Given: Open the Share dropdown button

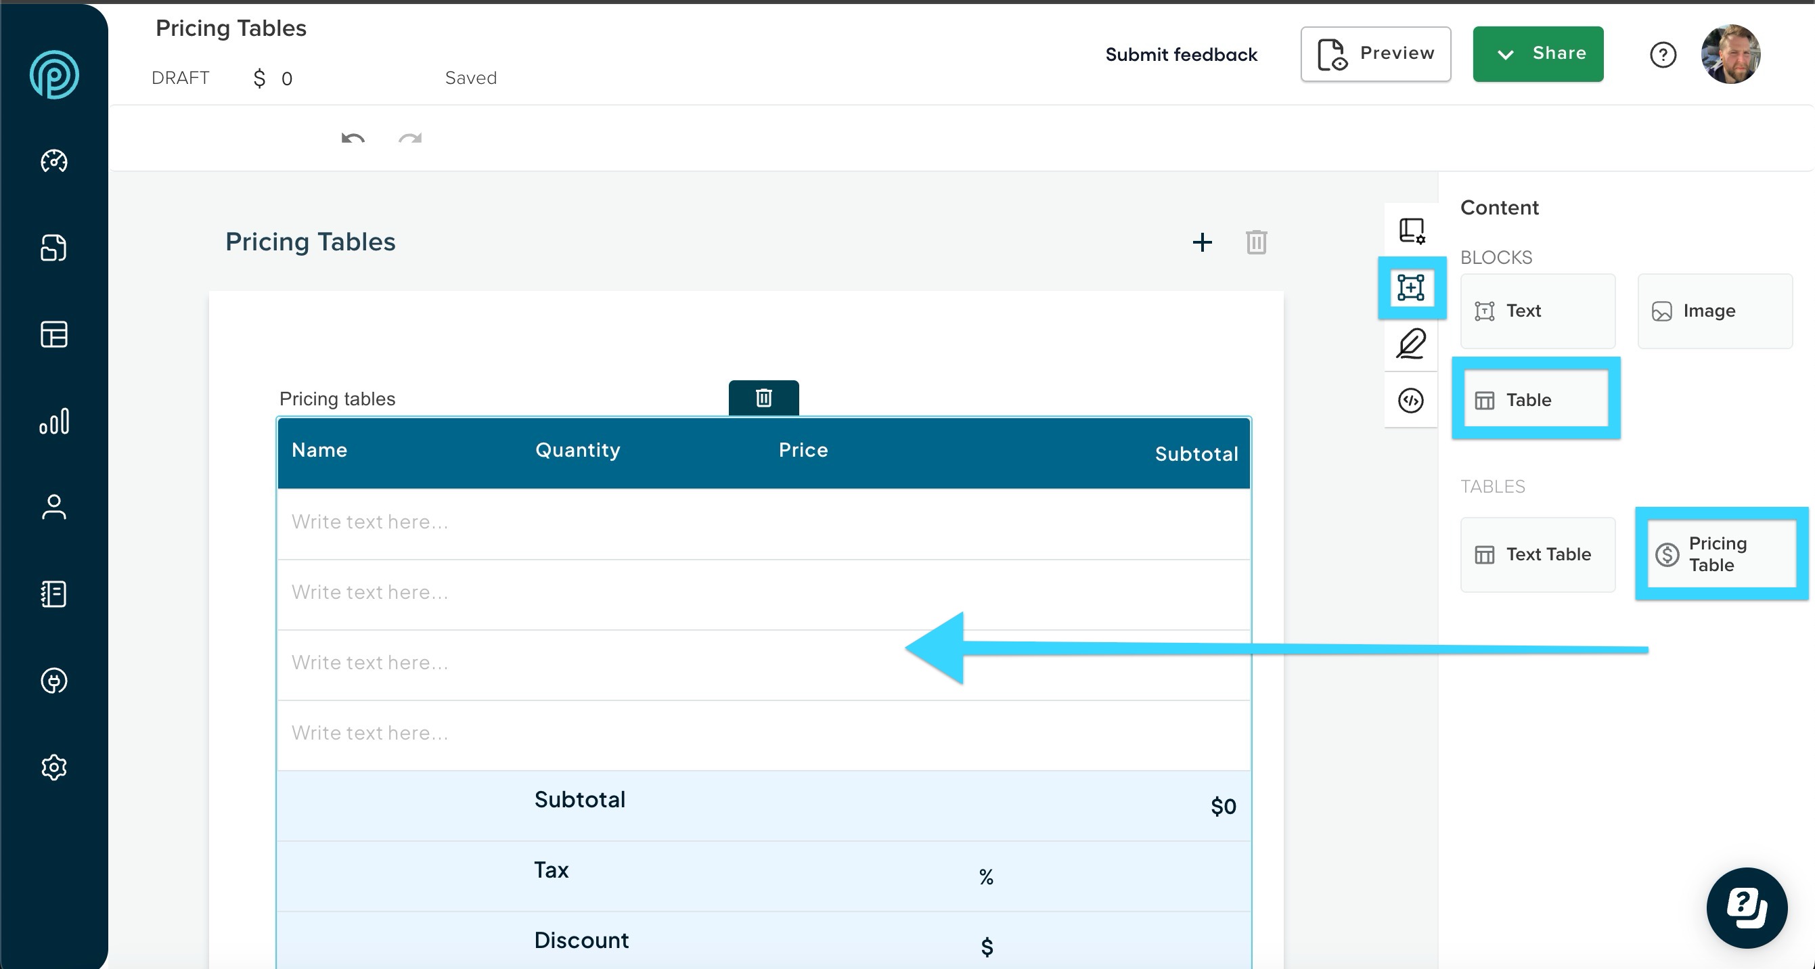Looking at the screenshot, I should [x=1538, y=54].
